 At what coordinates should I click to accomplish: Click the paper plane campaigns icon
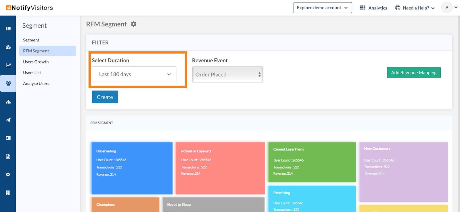point(8,120)
